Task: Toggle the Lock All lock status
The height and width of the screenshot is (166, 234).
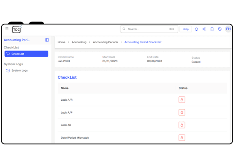Action: (x=182, y=125)
